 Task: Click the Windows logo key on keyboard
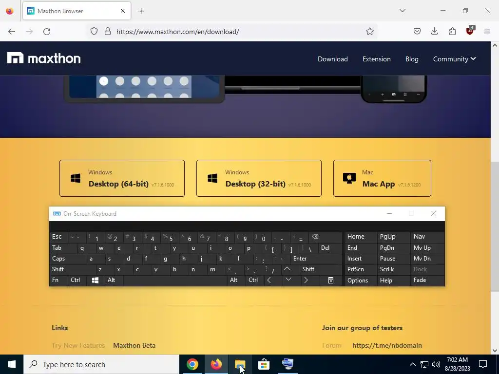[95, 280]
